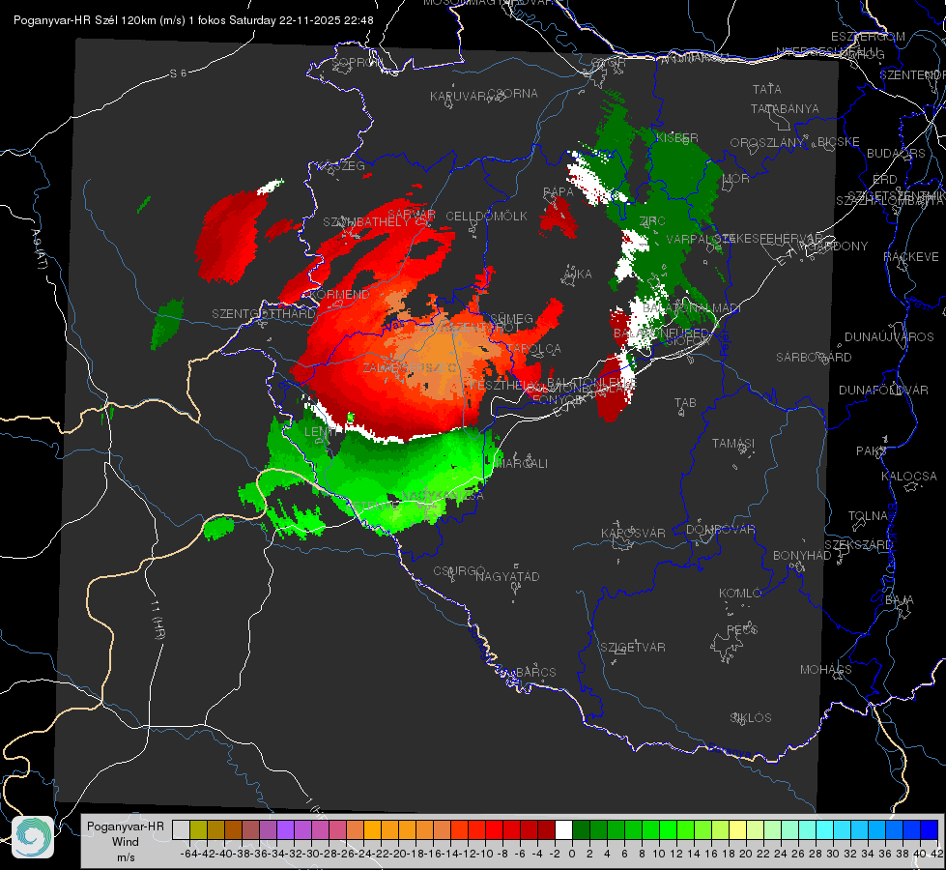
Task: Select the ERD label near Budapest
Action: (x=884, y=180)
